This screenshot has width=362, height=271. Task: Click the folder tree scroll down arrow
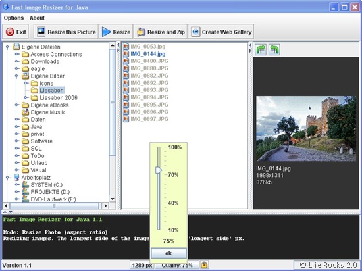tap(113, 199)
